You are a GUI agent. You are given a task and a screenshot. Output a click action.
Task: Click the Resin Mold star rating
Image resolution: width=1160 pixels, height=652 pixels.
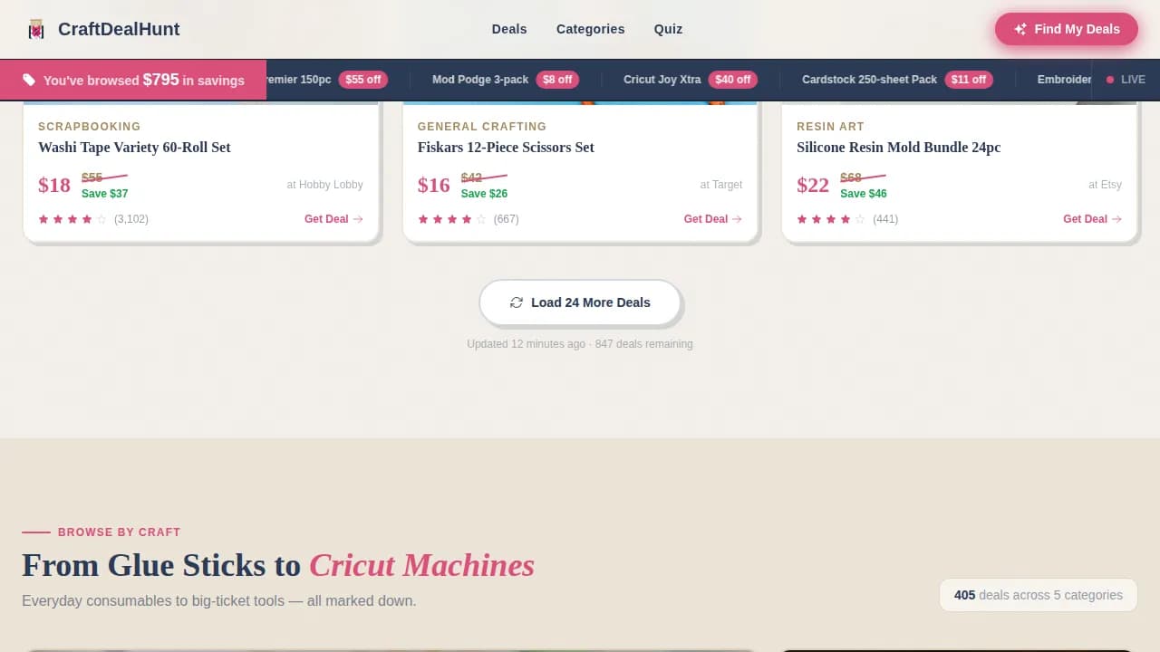(x=831, y=219)
